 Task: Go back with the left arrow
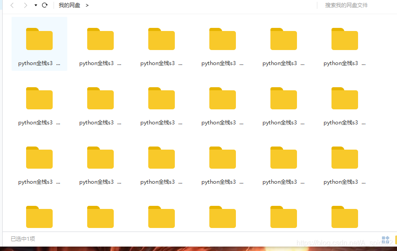click(12, 5)
